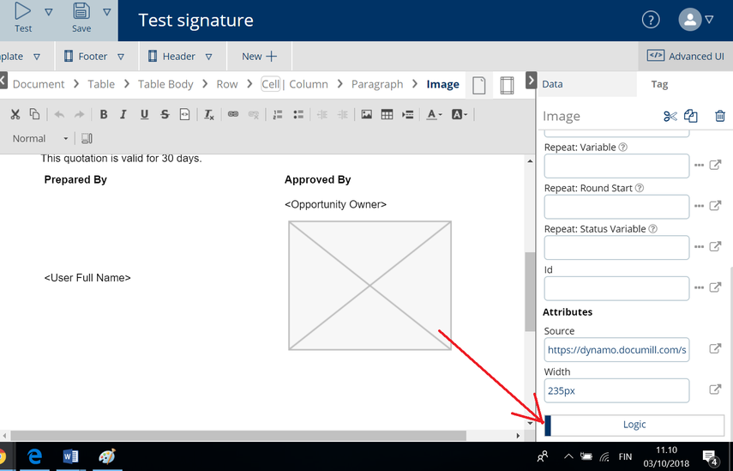Toggle strikethrough formatting in the editor toolbar

(165, 114)
